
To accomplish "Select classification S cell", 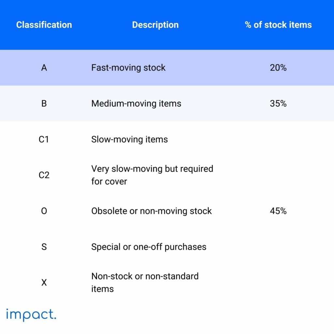I will pyautogui.click(x=44, y=247).
